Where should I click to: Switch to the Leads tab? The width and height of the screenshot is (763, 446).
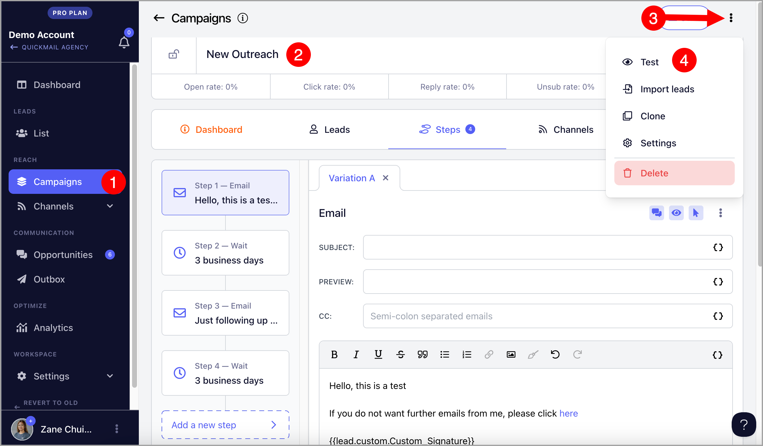coord(329,129)
